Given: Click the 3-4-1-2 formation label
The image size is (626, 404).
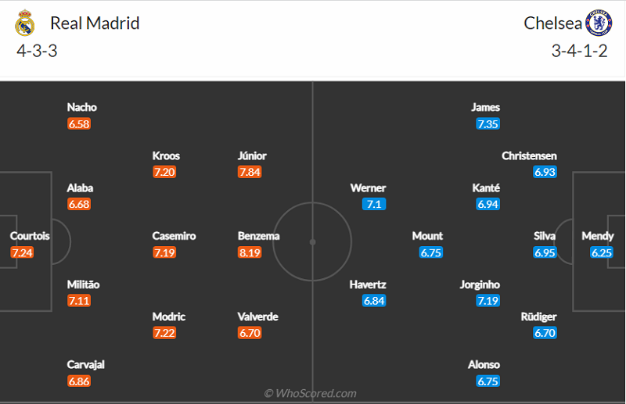Looking at the screenshot, I should (x=579, y=51).
